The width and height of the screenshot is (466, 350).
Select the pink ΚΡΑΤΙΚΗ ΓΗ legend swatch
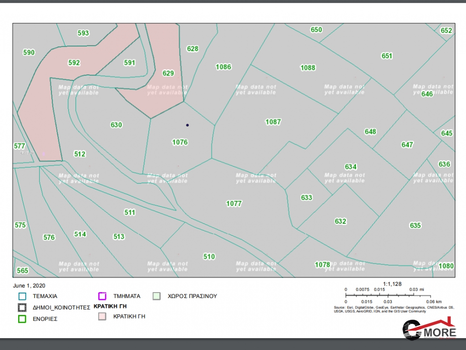click(x=102, y=316)
